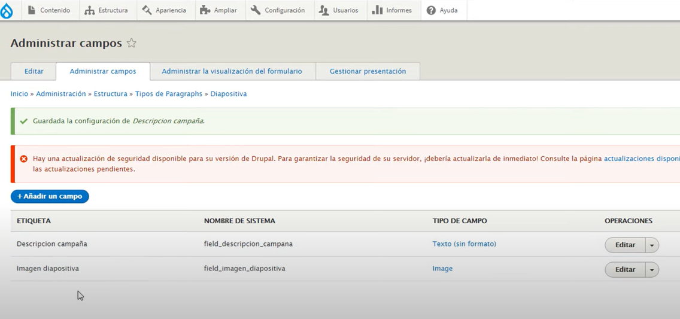Click the Texto (sin formato) field type link
680x319 pixels.
coord(464,244)
